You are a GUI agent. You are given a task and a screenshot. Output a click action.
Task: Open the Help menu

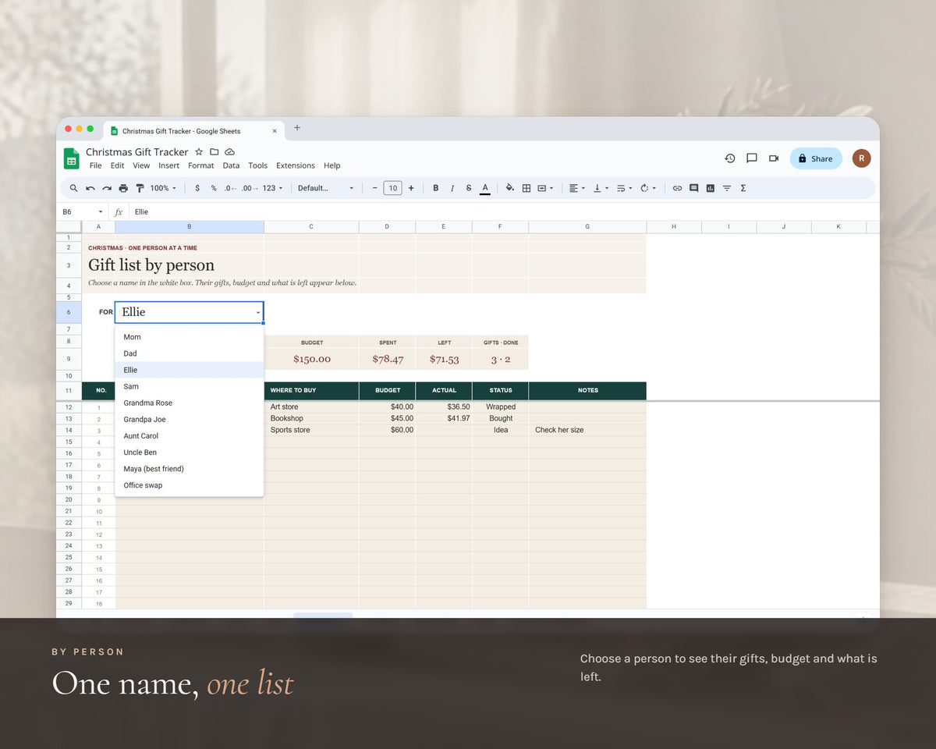[332, 165]
